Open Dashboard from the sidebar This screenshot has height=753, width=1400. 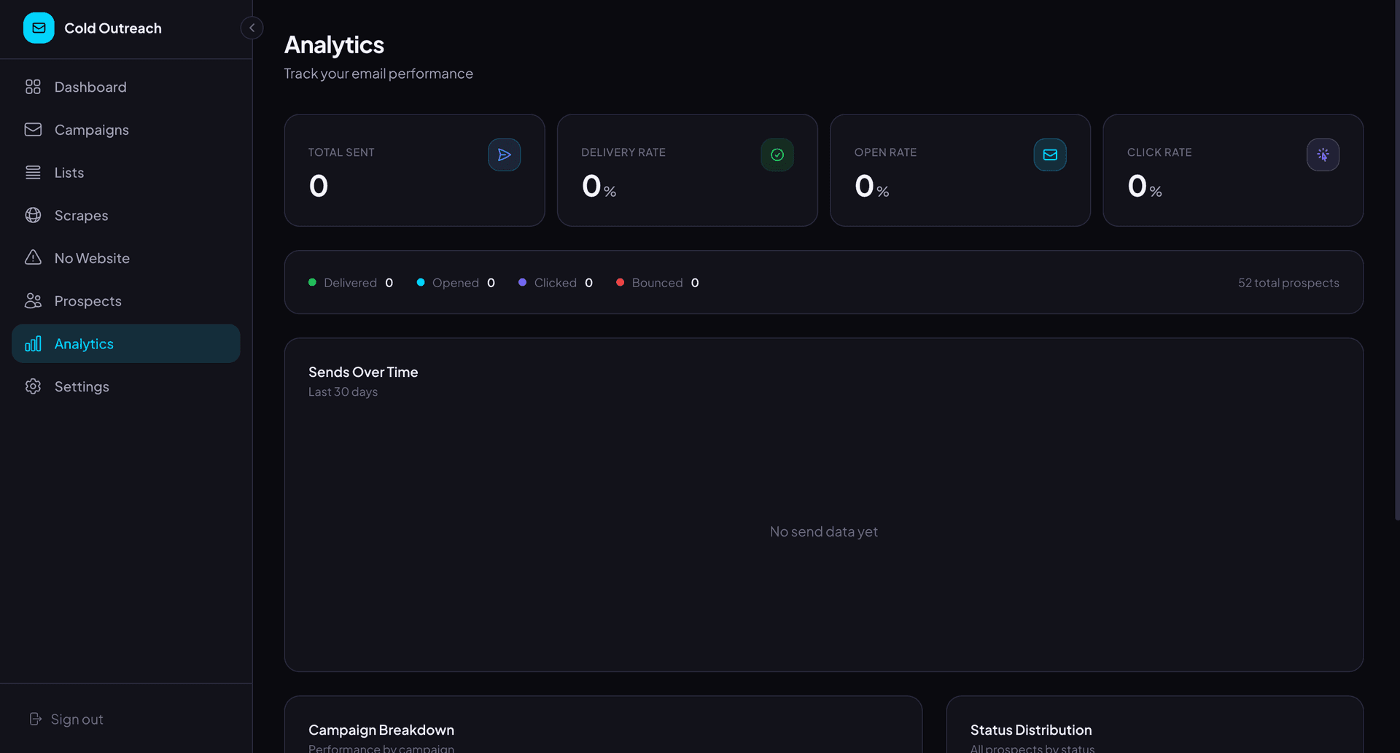click(90, 87)
